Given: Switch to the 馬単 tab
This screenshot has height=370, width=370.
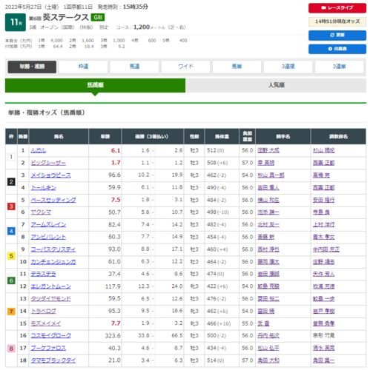Looking at the screenshot, I should coord(237,67).
